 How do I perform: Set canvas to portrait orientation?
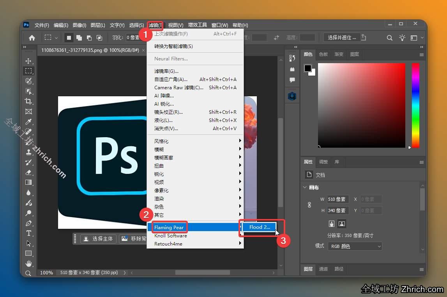(331, 224)
